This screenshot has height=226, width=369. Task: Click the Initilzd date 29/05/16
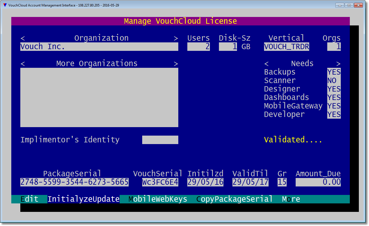point(205,182)
